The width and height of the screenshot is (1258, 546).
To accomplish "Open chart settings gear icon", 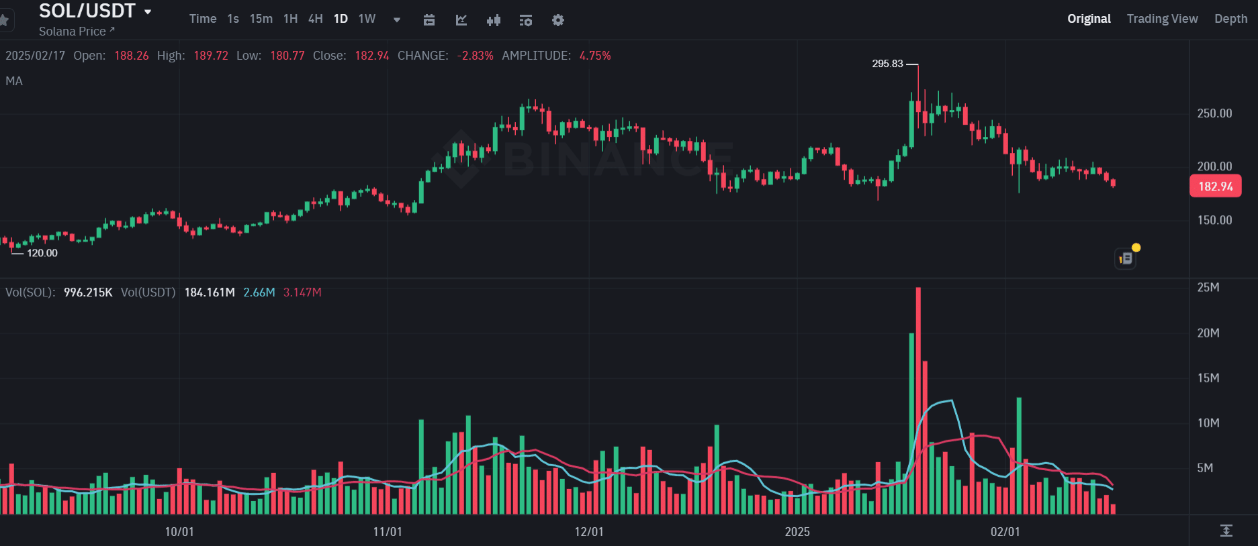I will pyautogui.click(x=558, y=20).
